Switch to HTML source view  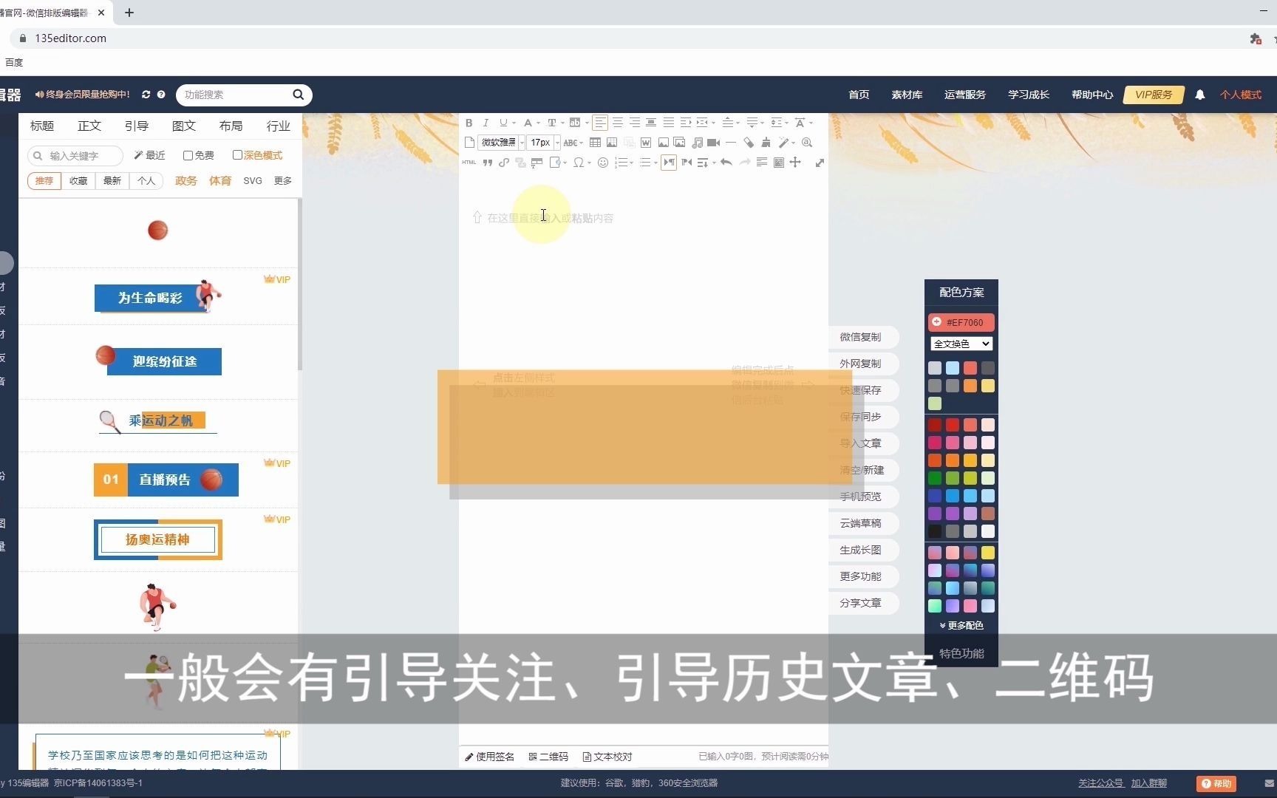[x=469, y=163]
